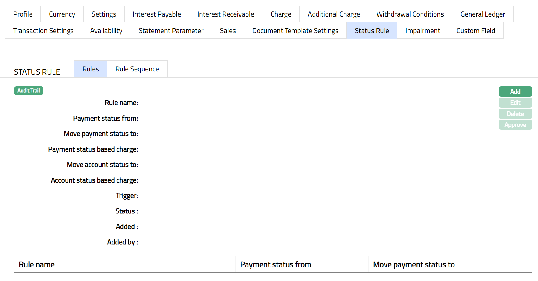Switch to Interest Payable tab

pyautogui.click(x=156, y=14)
